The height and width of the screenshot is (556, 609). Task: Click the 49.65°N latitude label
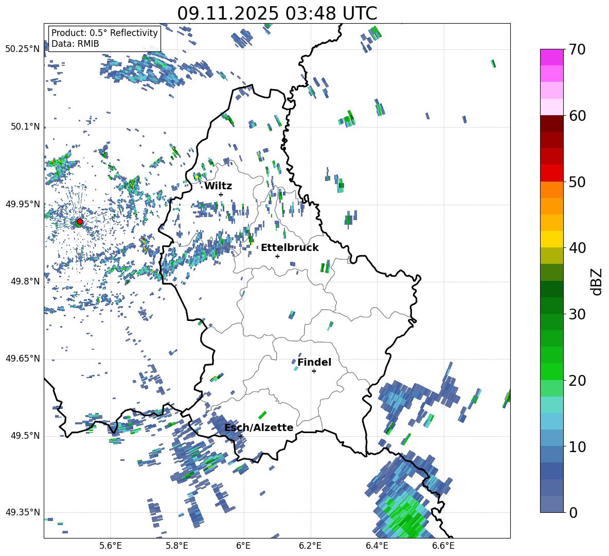point(23,358)
